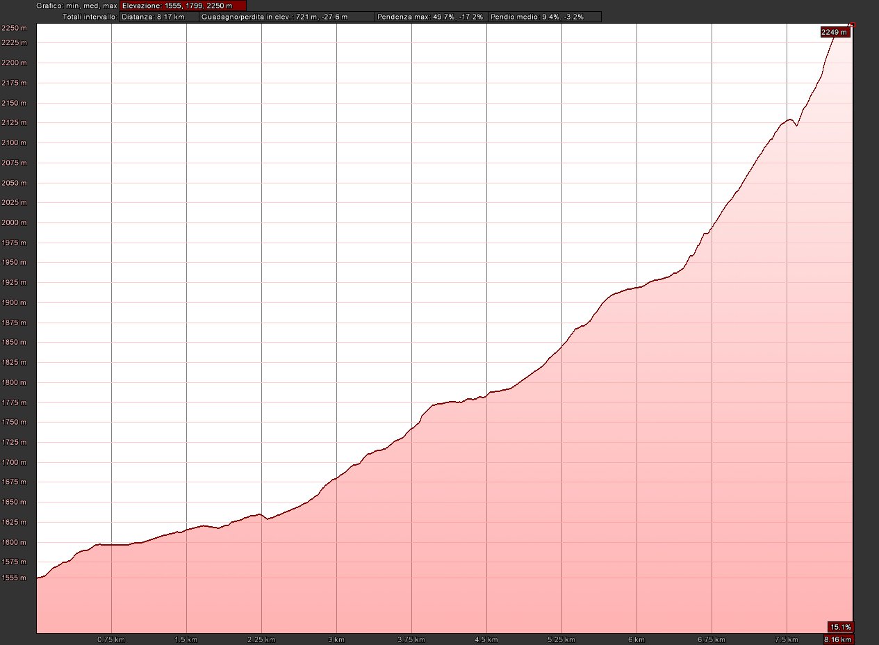The height and width of the screenshot is (645, 879).
Task: Click the 1555 m minimum elevation label
Action: [14, 578]
